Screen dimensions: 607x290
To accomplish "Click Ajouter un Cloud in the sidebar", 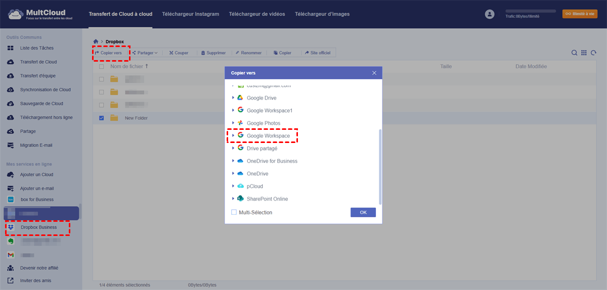I will point(36,174).
